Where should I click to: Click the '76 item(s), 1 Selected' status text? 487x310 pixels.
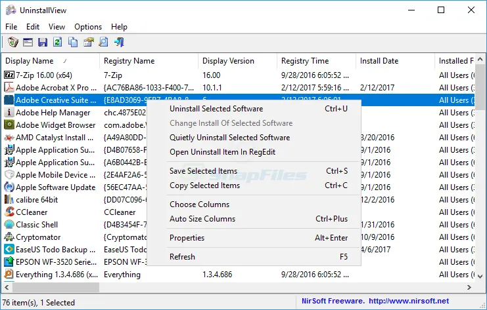pyautogui.click(x=39, y=303)
